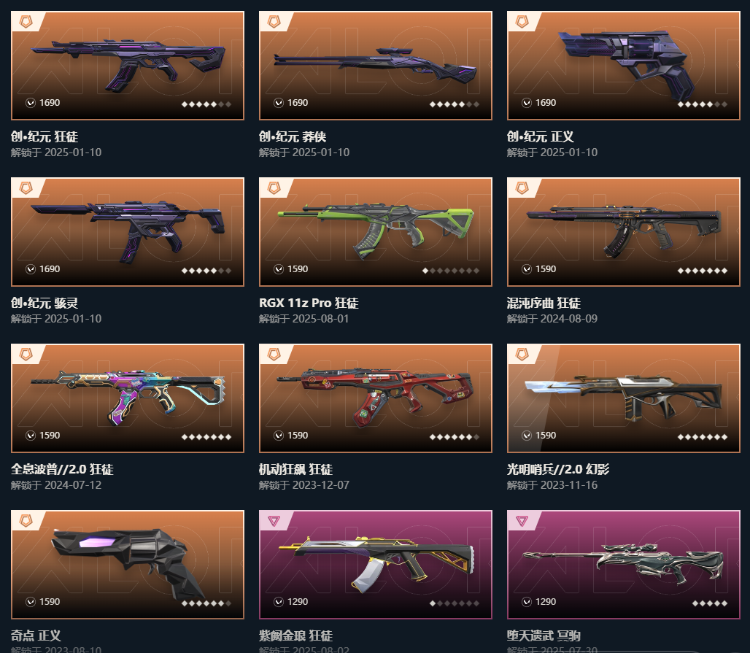Select the 创•纪元 莽侠 skin thumbnail
Image resolution: width=750 pixels, height=653 pixels.
(376, 66)
